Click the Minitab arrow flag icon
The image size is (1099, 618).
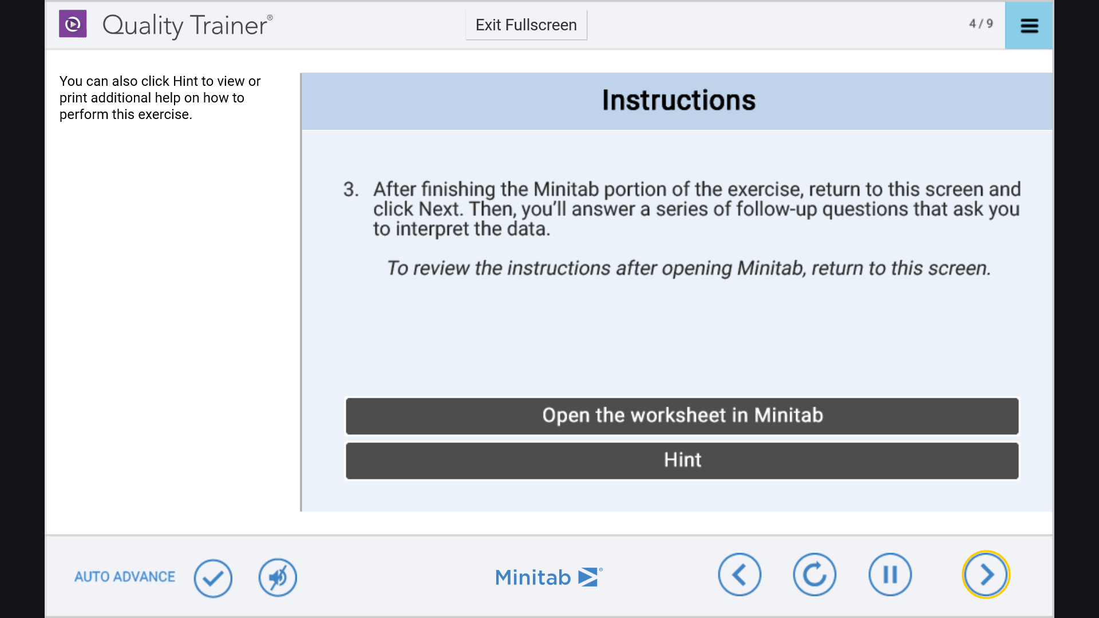[x=590, y=577]
